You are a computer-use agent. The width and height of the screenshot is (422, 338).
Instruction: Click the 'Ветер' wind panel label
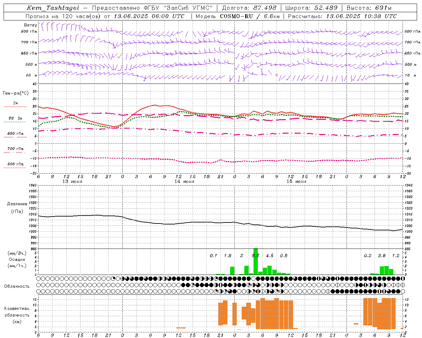[x=30, y=25]
